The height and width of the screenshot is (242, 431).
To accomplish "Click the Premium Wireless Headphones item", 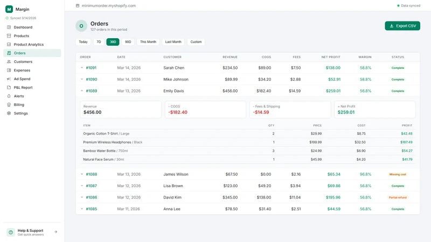I will pos(113,142).
